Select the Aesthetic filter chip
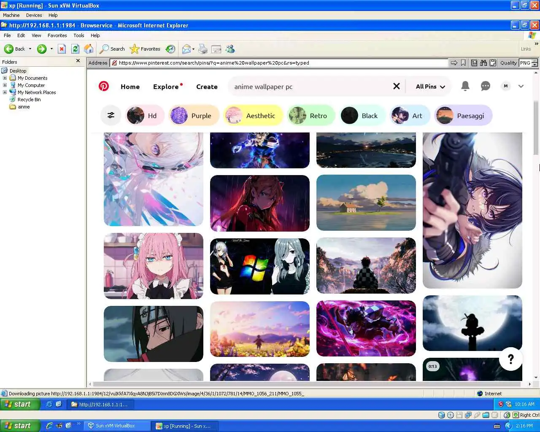540x432 pixels. [253, 116]
